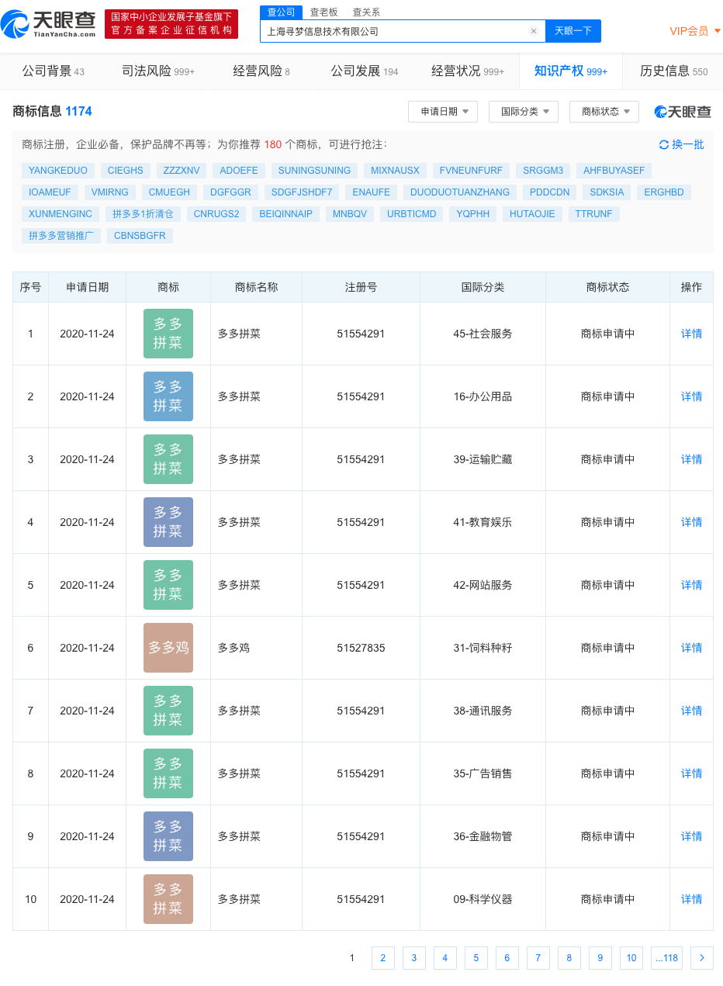
Task: Select the PDDCDN suggested trademark tag
Action: 549,192
